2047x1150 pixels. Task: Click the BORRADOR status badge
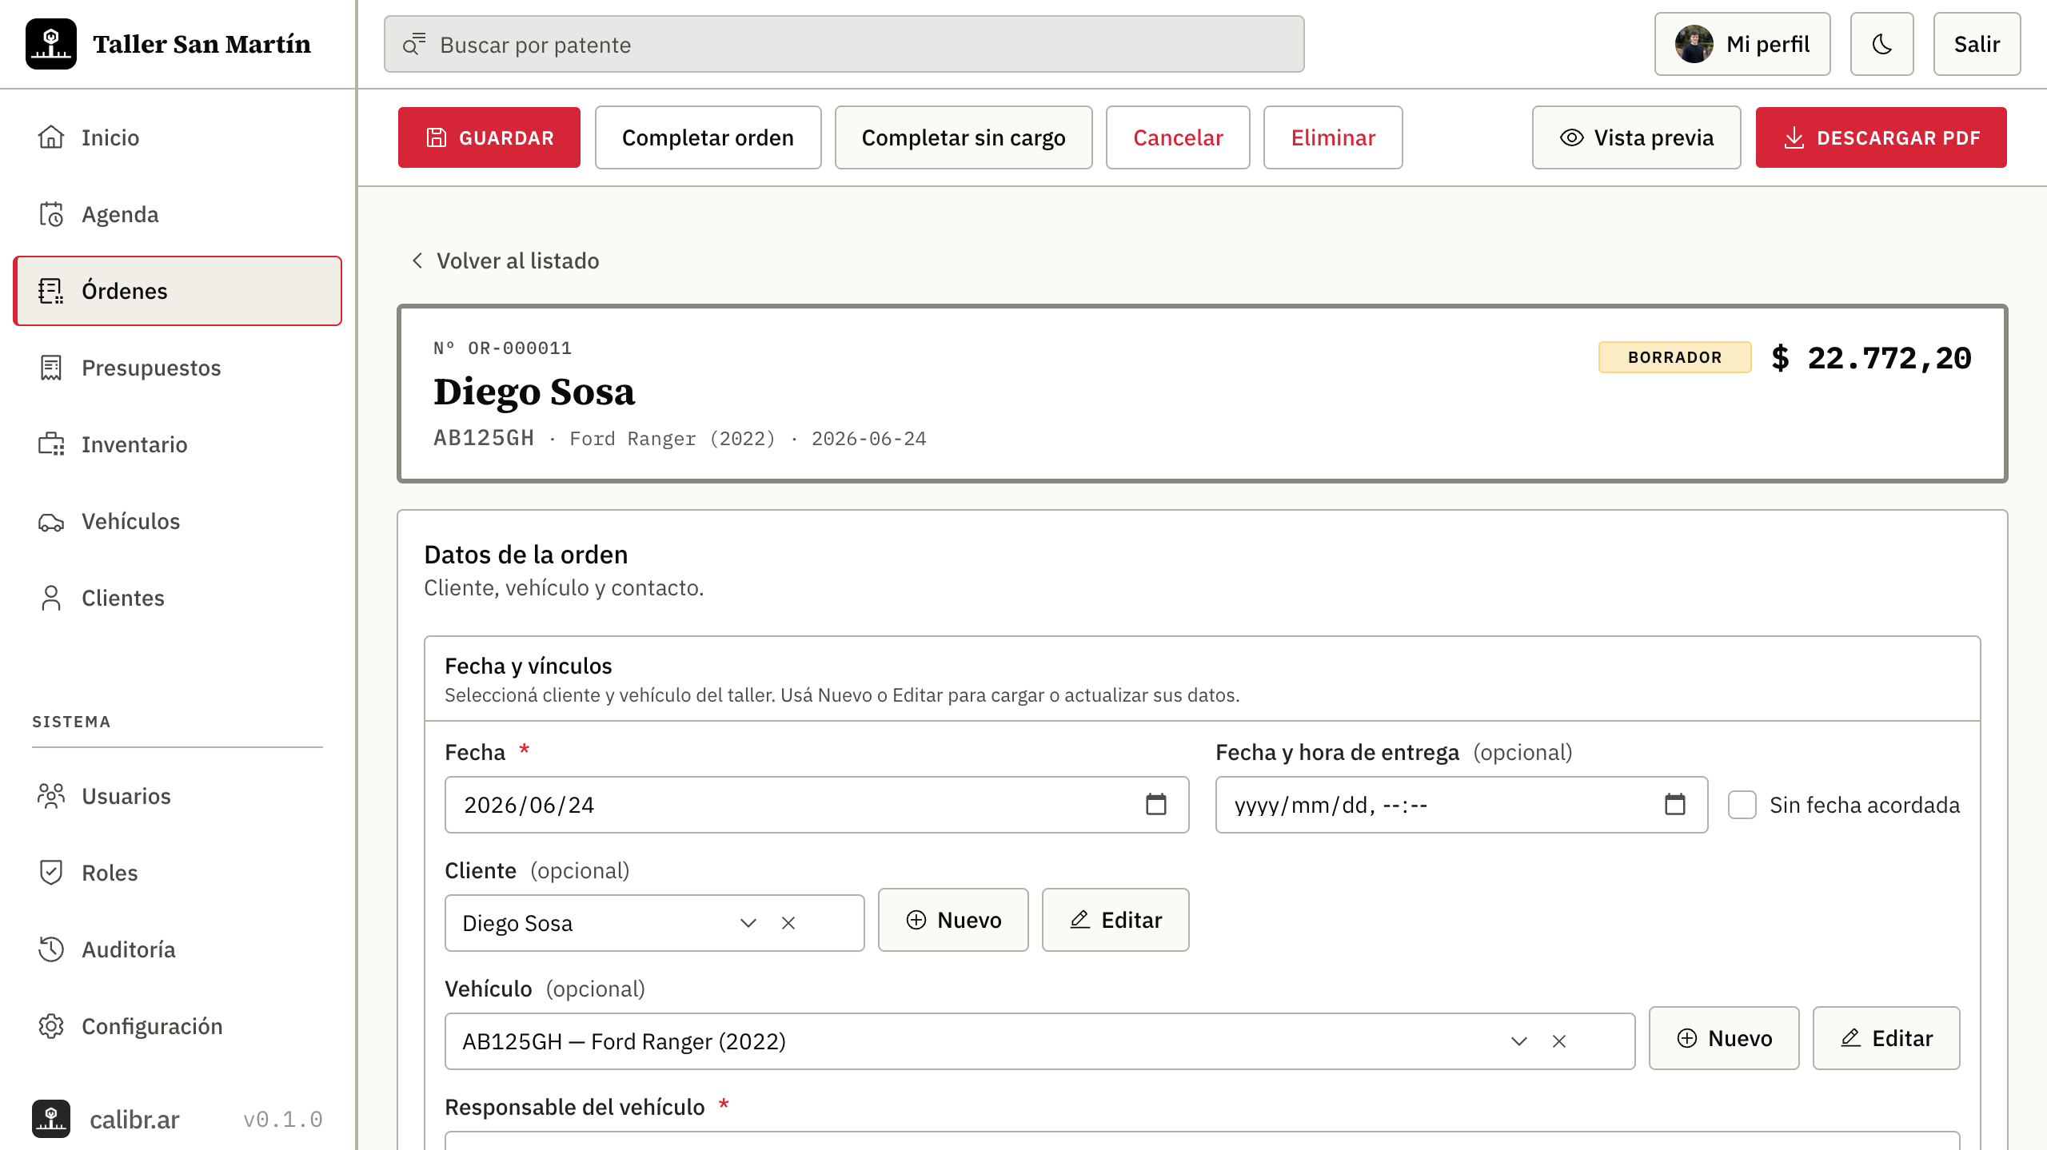1674,357
